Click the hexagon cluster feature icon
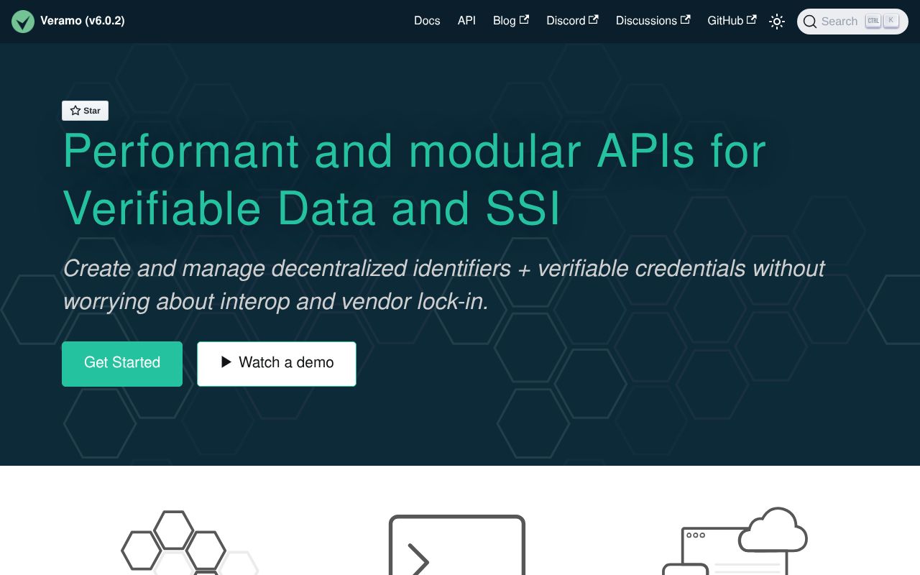This screenshot has width=920, height=575. 188,543
